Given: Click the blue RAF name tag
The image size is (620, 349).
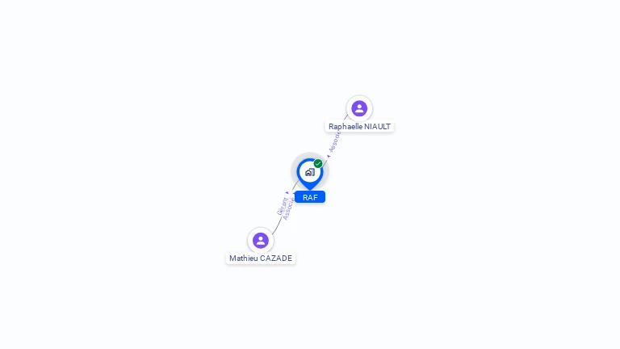Looking at the screenshot, I should pyautogui.click(x=310, y=197).
